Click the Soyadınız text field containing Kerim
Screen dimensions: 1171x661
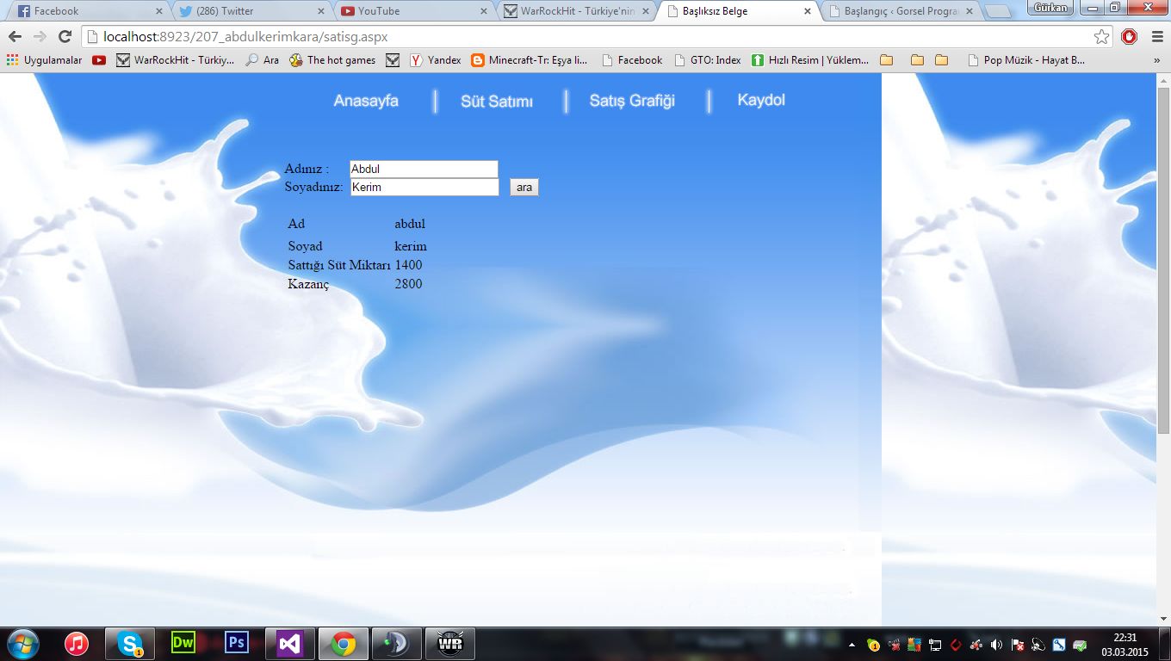click(424, 187)
